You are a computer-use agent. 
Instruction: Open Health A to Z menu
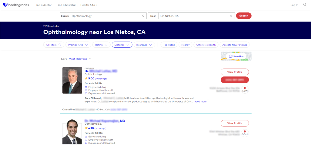tap(89, 5)
